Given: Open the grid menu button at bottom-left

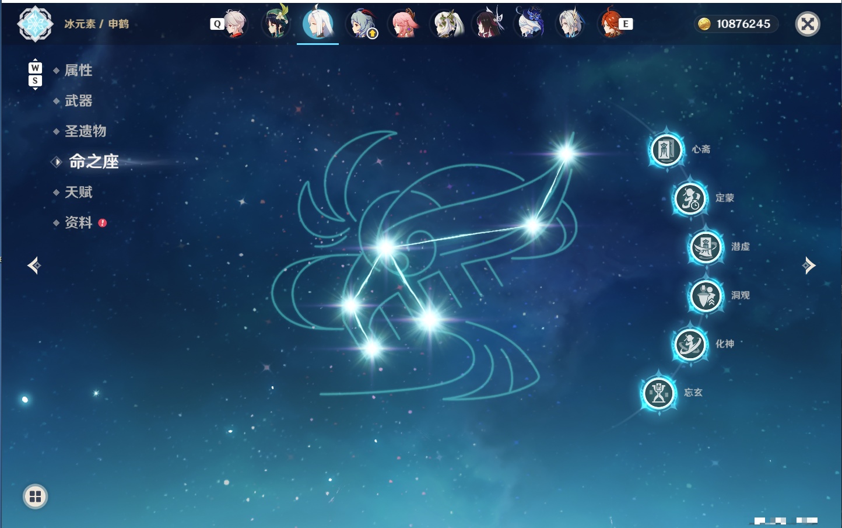Looking at the screenshot, I should (35, 496).
